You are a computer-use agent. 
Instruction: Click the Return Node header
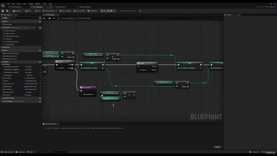[x=87, y=88]
